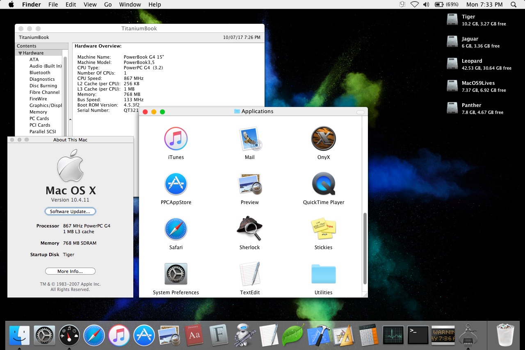This screenshot has width=525, height=350.
Task: Select ATA in the Contents list
Action: [34, 60]
